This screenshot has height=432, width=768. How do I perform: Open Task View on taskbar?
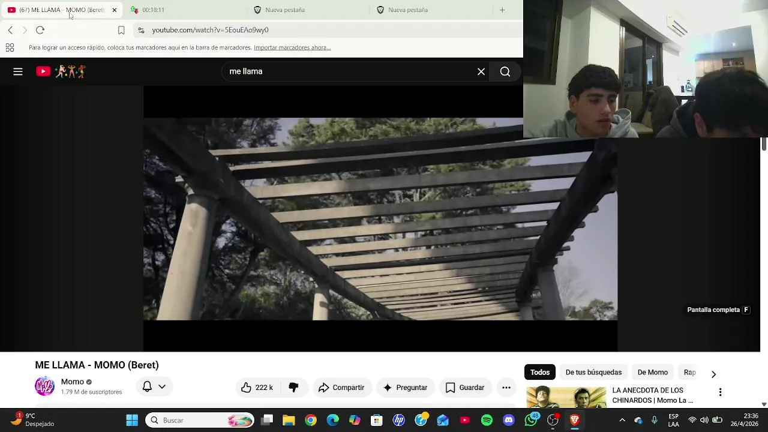pos(267,421)
